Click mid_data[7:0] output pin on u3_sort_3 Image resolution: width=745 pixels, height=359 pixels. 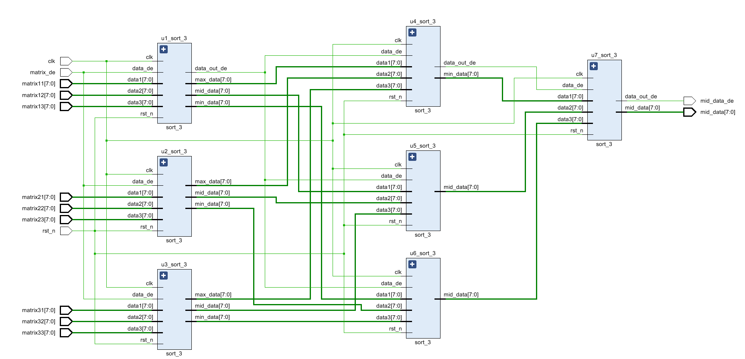pyautogui.click(x=212, y=306)
